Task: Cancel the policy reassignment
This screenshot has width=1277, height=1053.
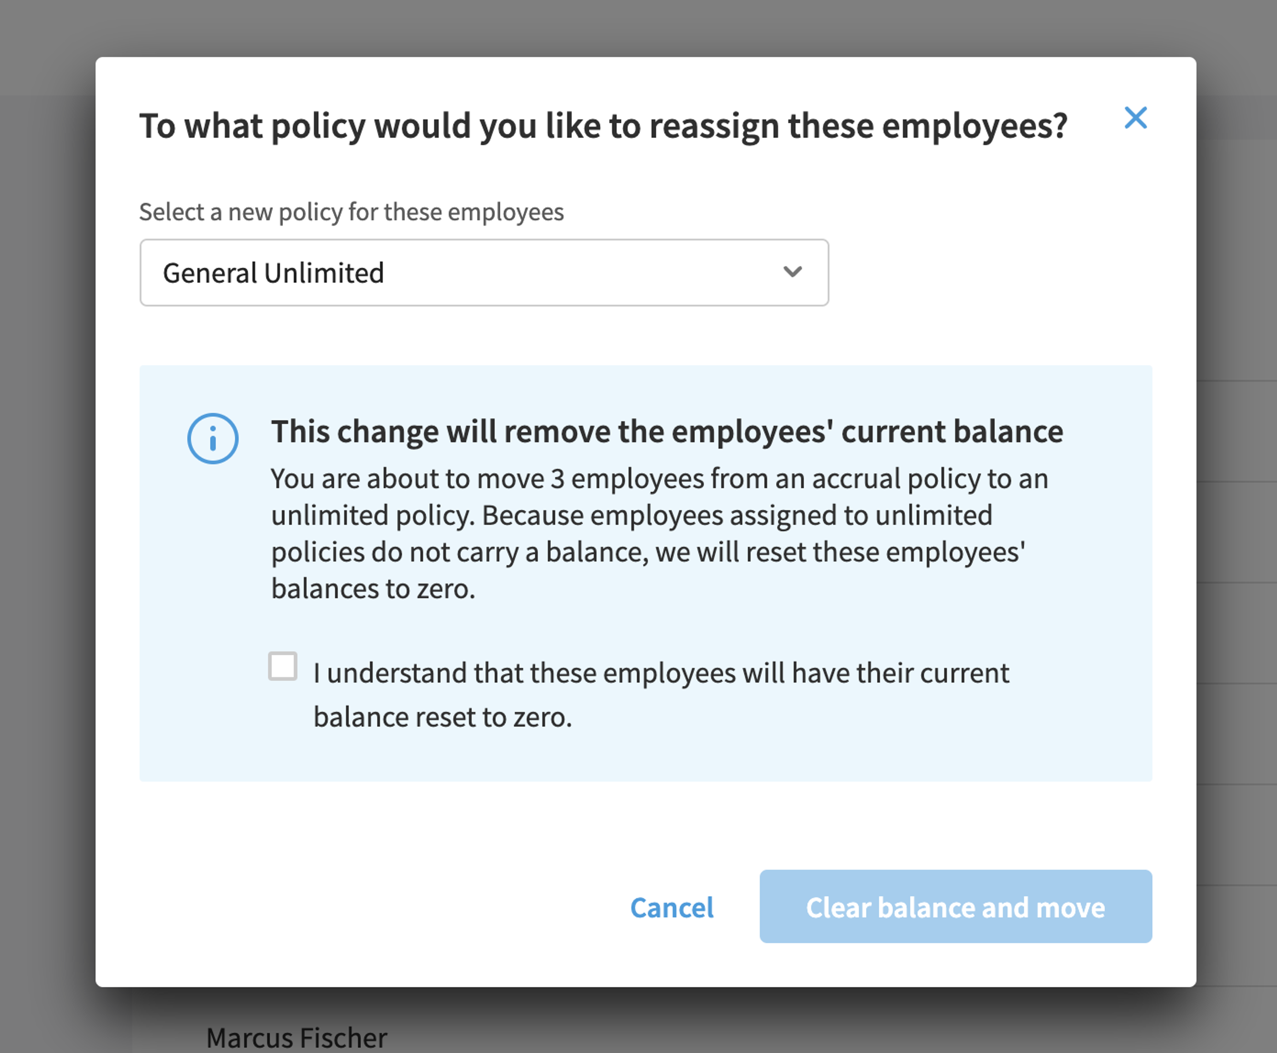Action: (x=671, y=907)
